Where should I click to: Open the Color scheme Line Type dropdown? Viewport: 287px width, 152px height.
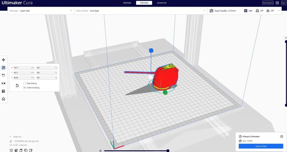(141, 11)
